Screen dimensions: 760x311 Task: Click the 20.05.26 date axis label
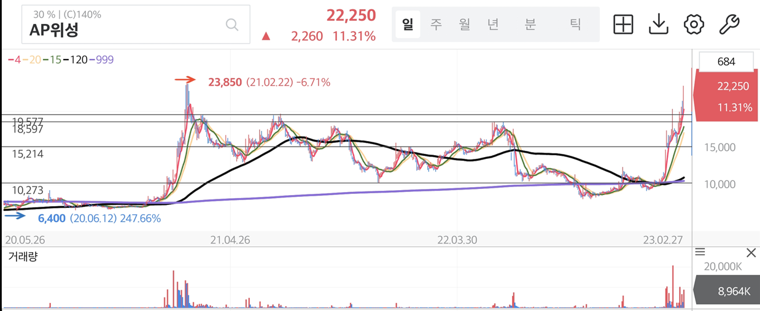[x=26, y=240]
